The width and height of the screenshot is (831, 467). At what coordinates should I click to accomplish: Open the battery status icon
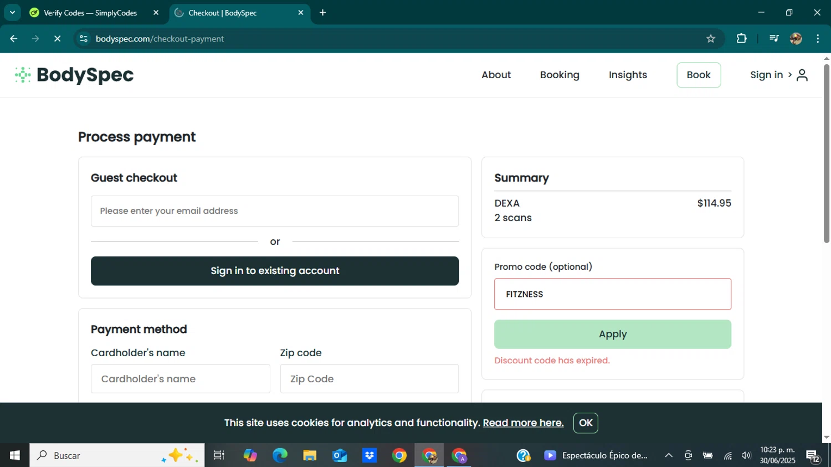tap(707, 455)
